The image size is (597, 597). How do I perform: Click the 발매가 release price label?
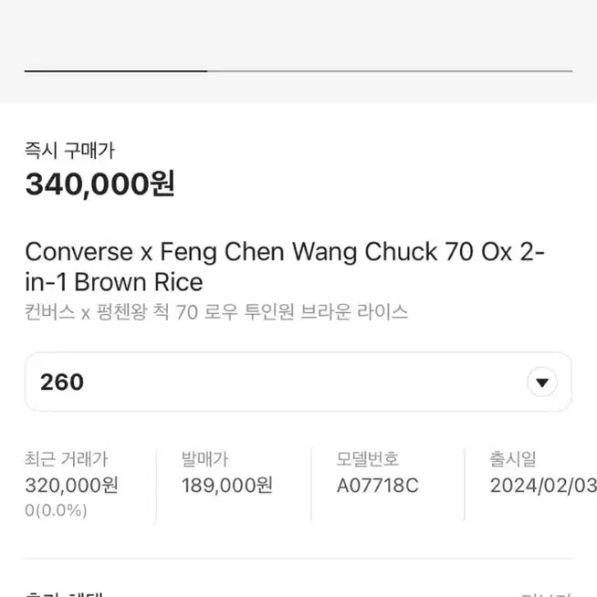[204, 459]
